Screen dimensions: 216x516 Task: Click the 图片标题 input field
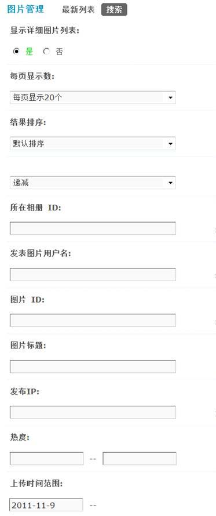pyautogui.click(x=93, y=366)
